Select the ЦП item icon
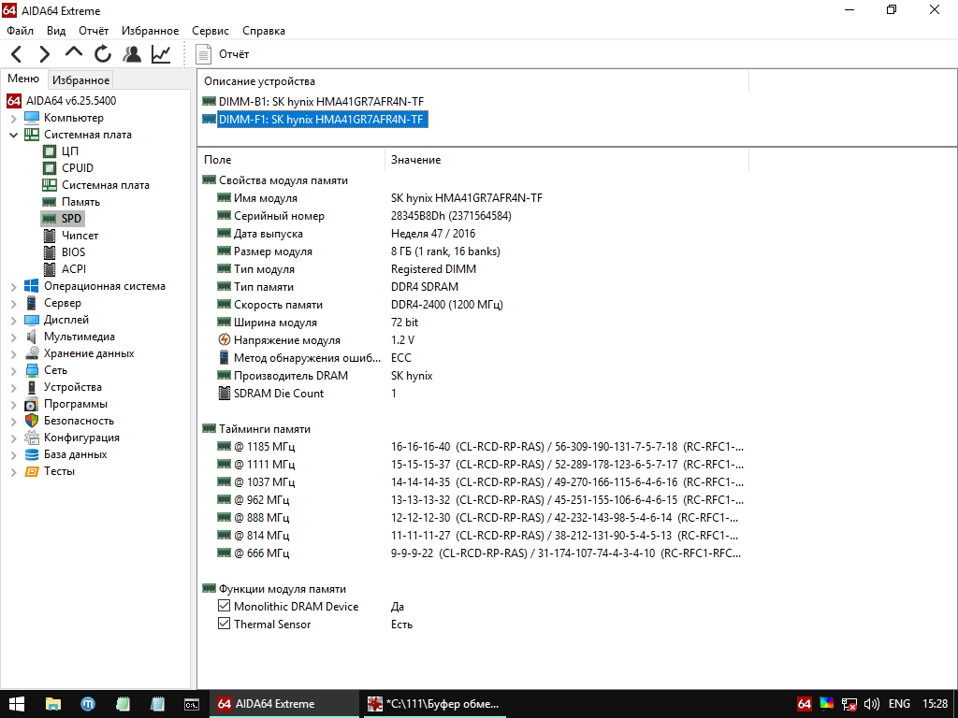 (x=50, y=151)
